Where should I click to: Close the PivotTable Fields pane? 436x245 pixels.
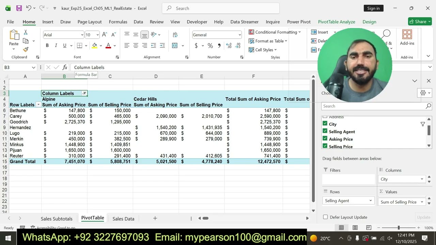429,81
